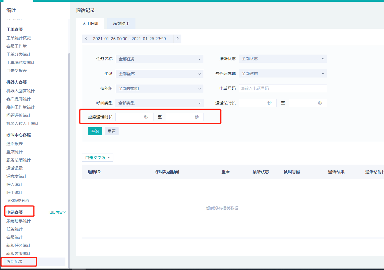Open 乐销助手统计 in sidebar

pyautogui.click(x=19, y=221)
